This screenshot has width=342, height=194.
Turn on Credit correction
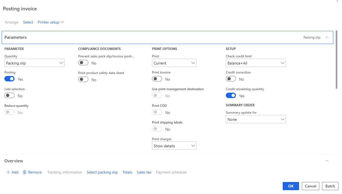pos(231,79)
